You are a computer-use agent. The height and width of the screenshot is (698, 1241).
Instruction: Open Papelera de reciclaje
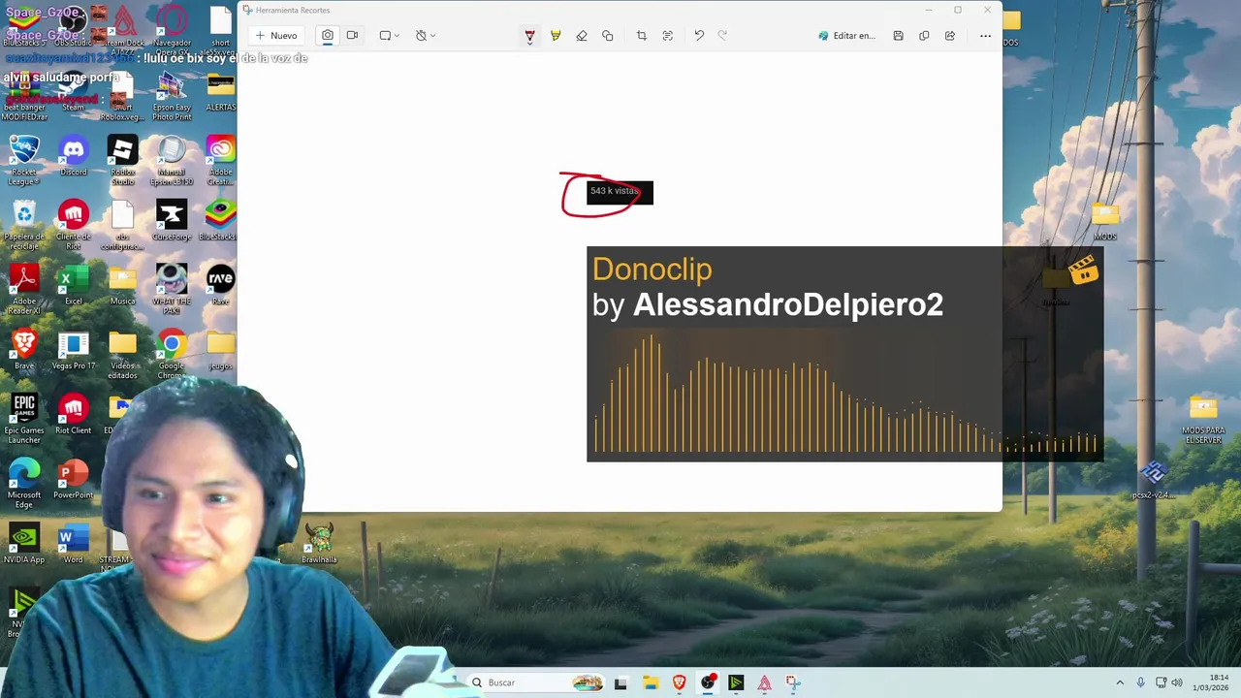click(x=24, y=225)
